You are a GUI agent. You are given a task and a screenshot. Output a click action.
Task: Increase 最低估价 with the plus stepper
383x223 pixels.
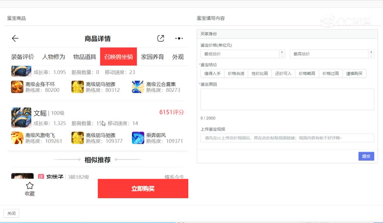tap(282, 52)
